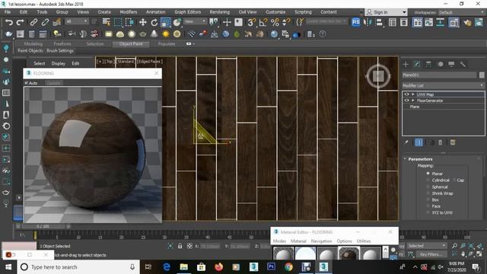This screenshot has height=274, width=487.
Task: Click the Undo arrow icon
Action: click(x=9, y=22)
